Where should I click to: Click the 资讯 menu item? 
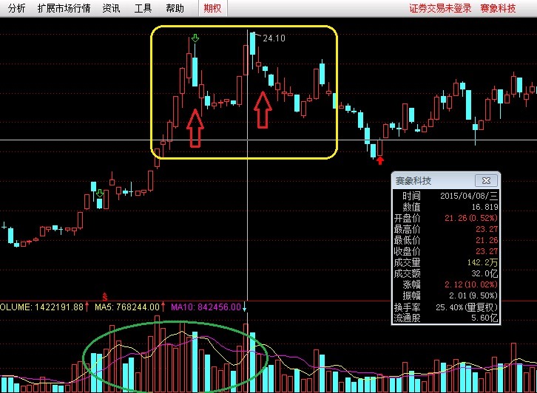(112, 9)
